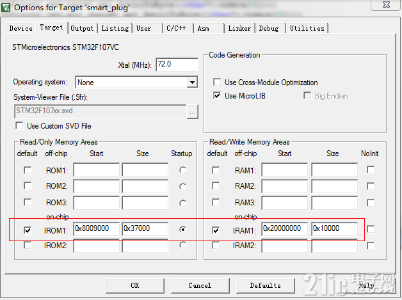Check the IROM2 default checkbox

pos(28,245)
